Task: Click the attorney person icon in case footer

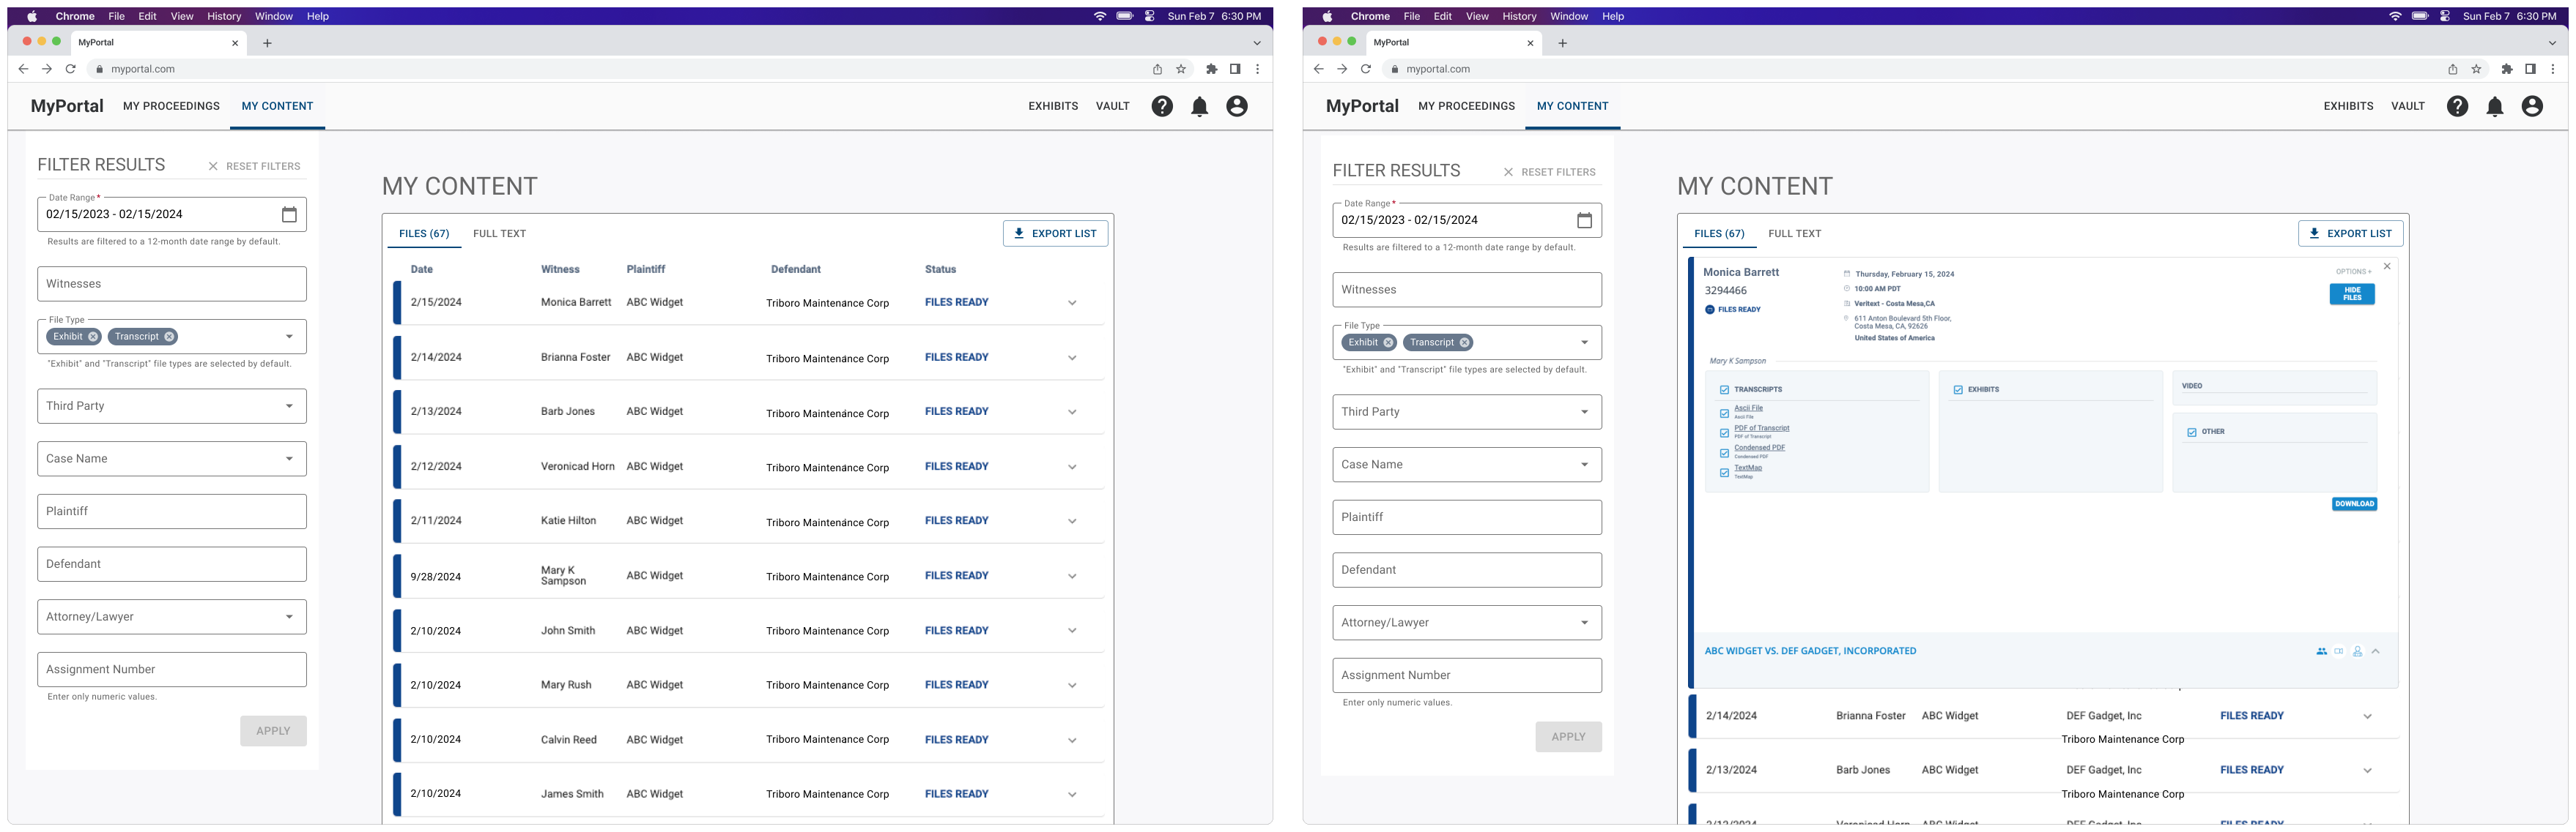Action: click(x=2357, y=651)
